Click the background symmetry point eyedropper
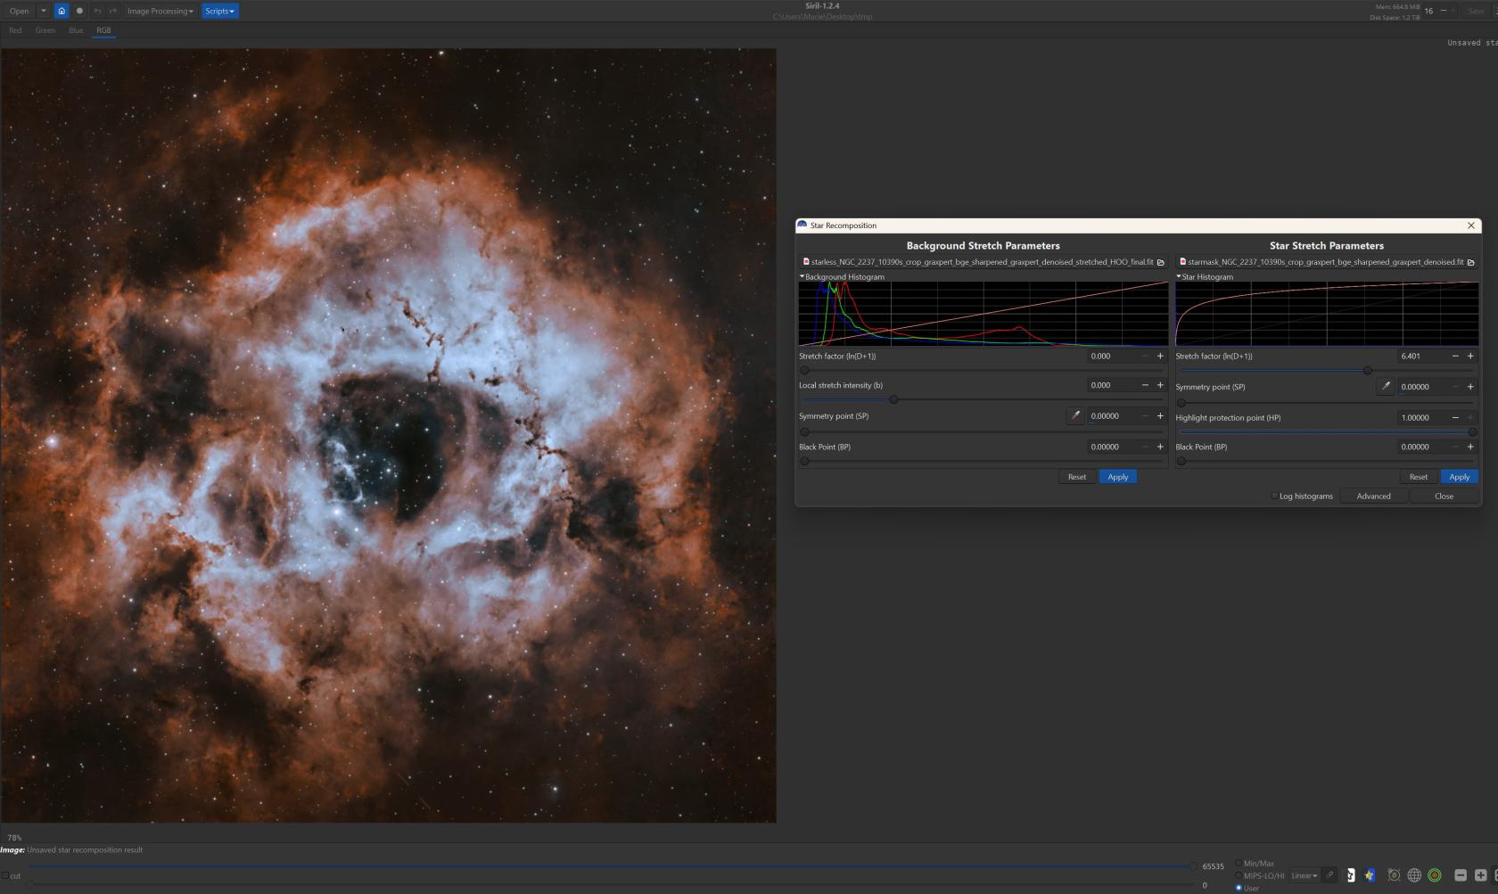The image size is (1498, 894). point(1075,416)
